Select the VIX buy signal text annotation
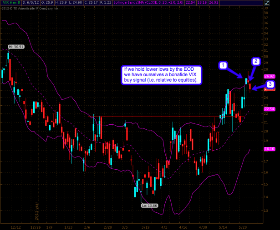Image resolution: width=280 pixels, height=230 pixels. 162,74
